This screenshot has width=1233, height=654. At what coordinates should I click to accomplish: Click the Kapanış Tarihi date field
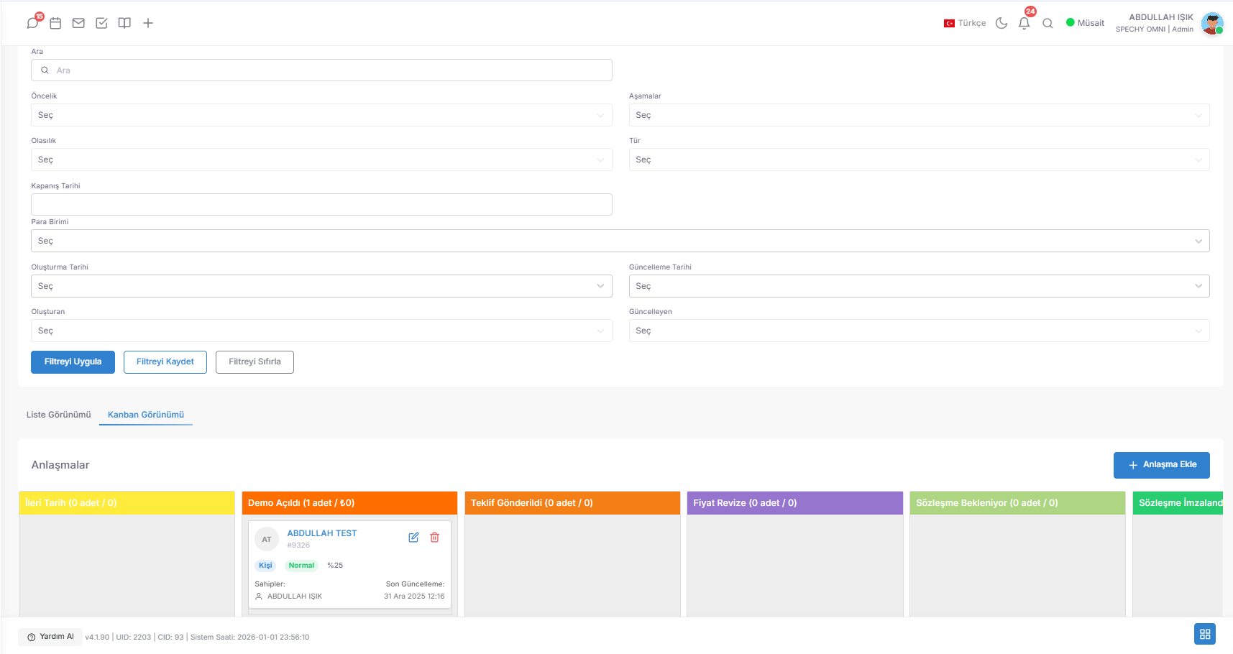pos(321,204)
